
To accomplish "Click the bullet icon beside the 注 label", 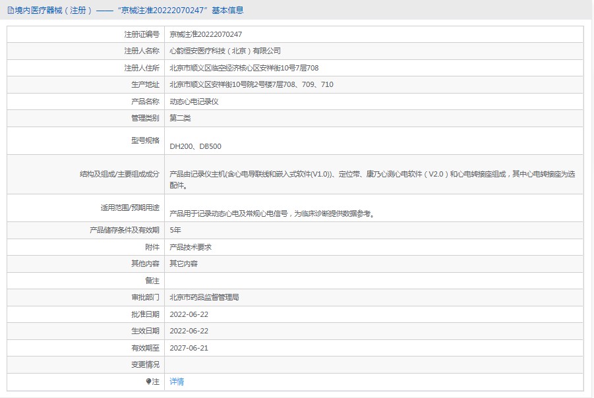I will (x=148, y=382).
